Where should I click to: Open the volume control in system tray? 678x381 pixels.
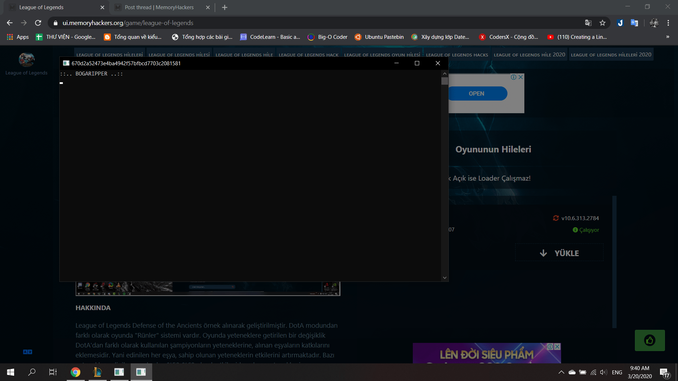tap(603, 372)
